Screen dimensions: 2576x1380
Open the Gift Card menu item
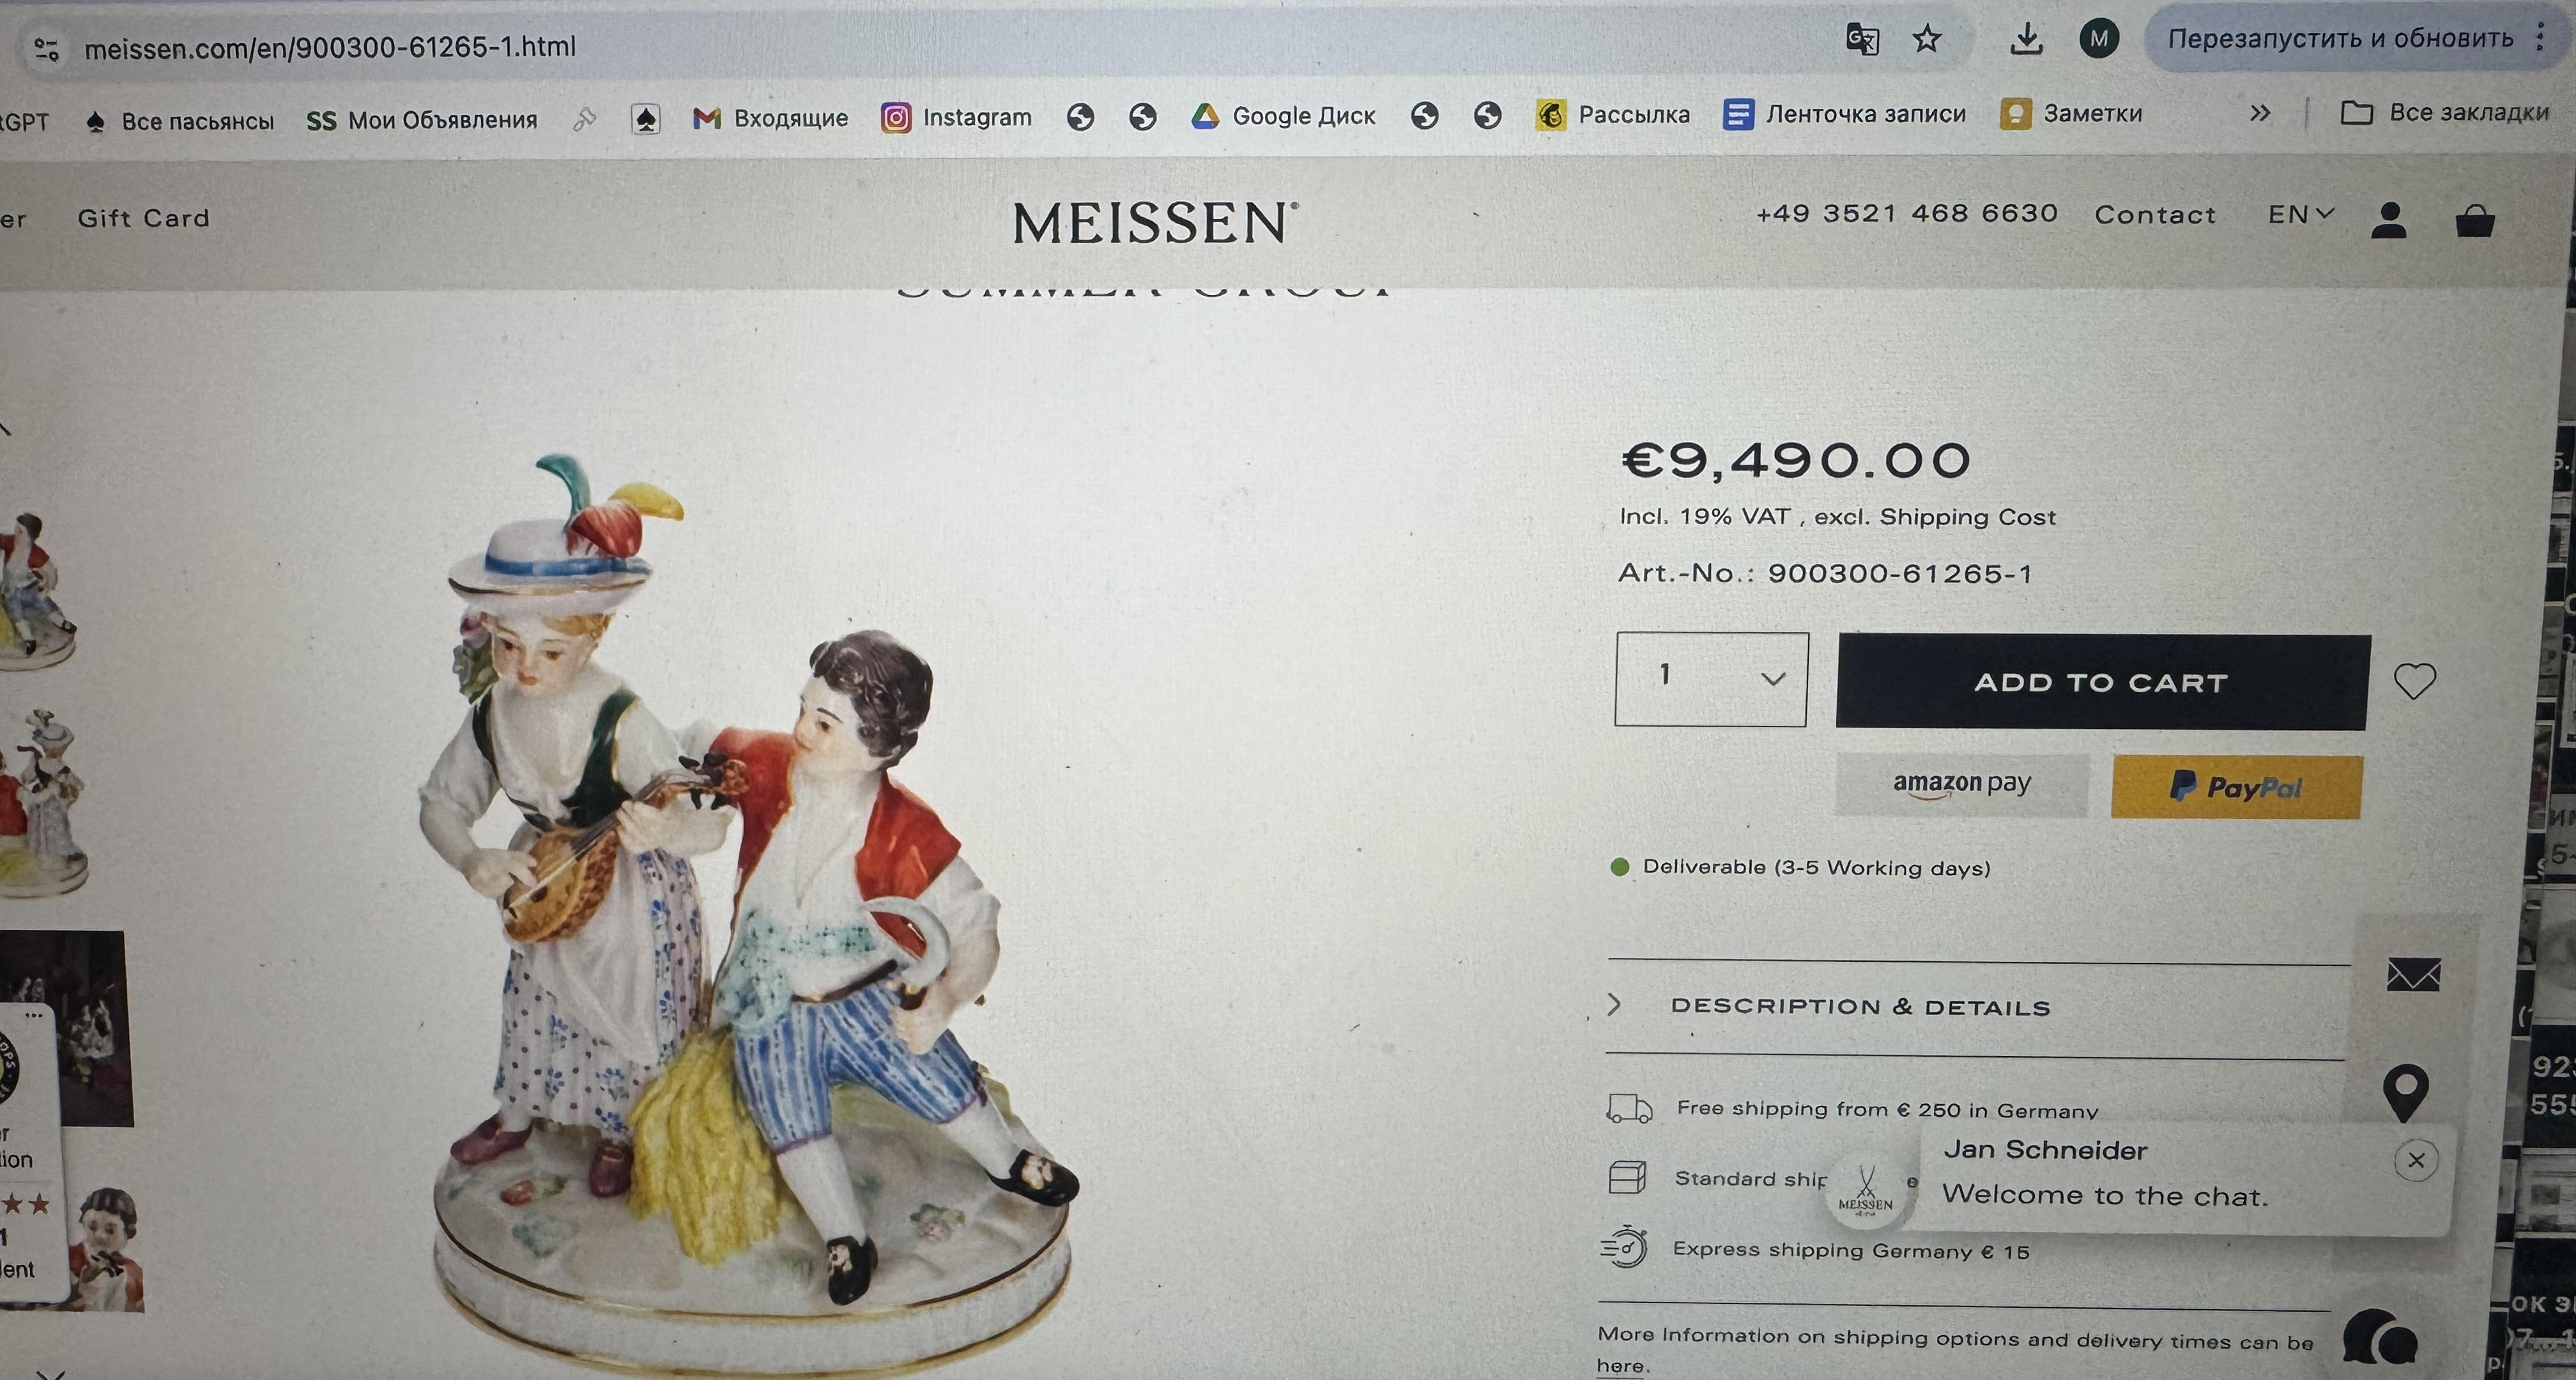pos(144,218)
